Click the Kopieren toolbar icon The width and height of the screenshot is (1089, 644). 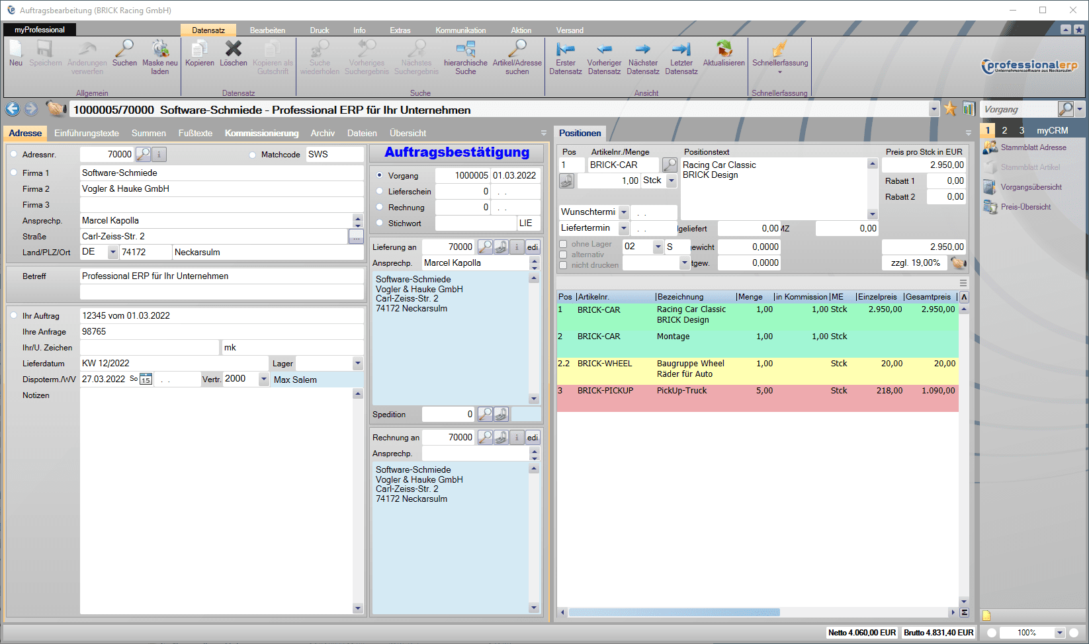(x=199, y=49)
